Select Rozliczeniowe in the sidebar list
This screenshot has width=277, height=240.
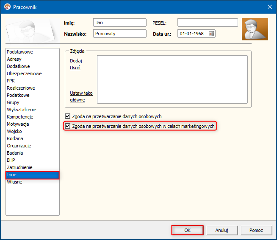point(33,88)
